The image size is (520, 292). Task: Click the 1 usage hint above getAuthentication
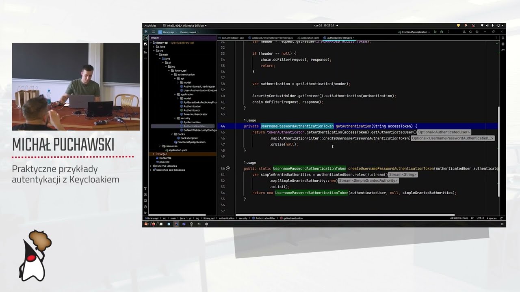click(x=250, y=120)
